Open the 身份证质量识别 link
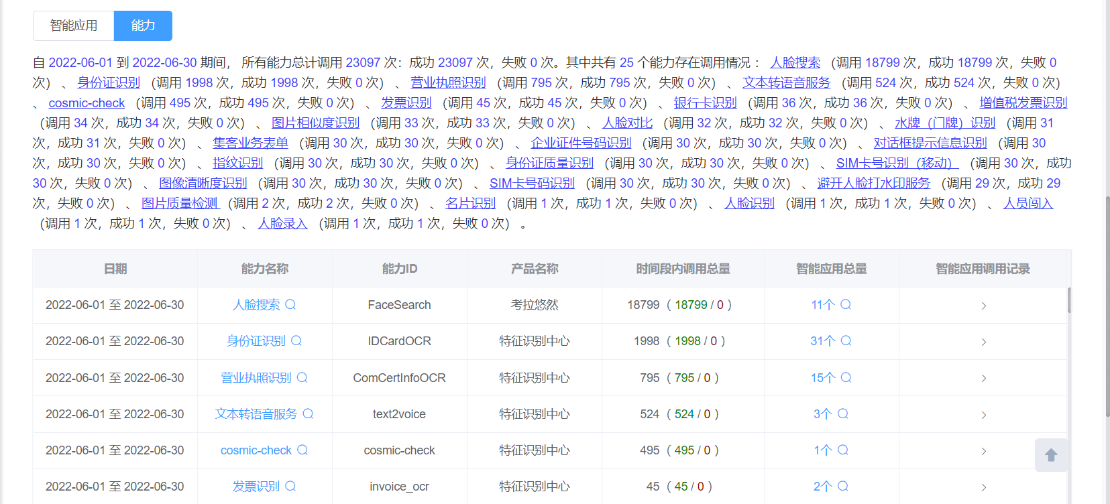1110x504 pixels. 549,163
